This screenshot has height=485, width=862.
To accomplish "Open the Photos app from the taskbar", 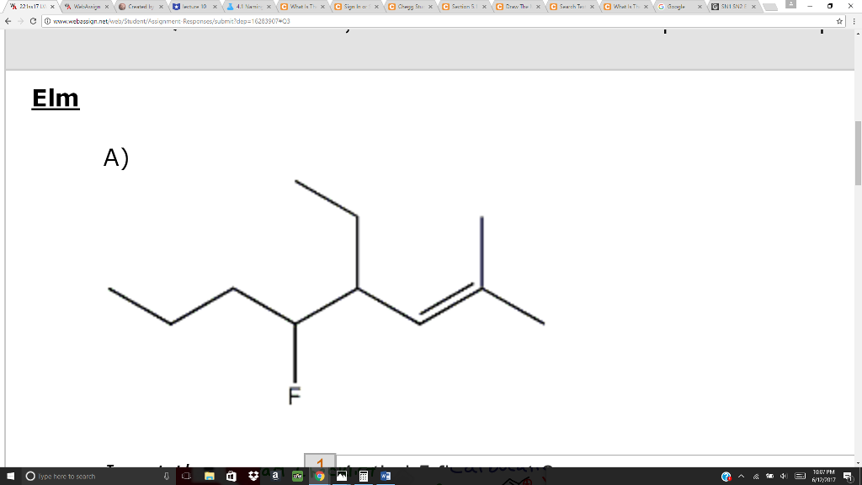I will click(340, 475).
